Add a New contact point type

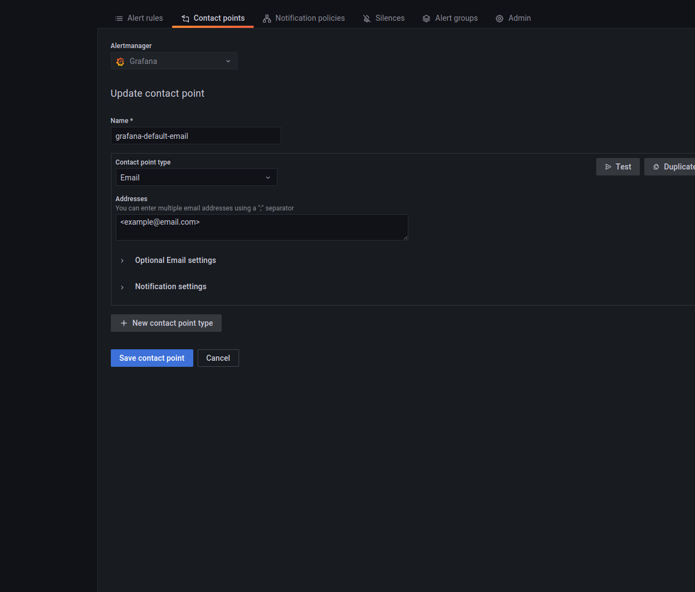pos(166,323)
